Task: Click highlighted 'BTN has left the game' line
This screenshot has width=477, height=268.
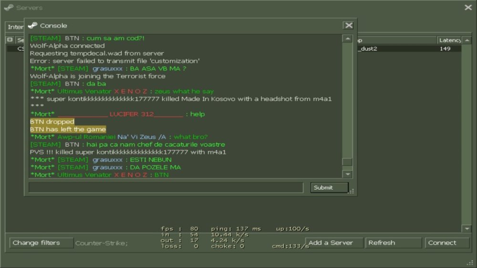Action: click(68, 129)
